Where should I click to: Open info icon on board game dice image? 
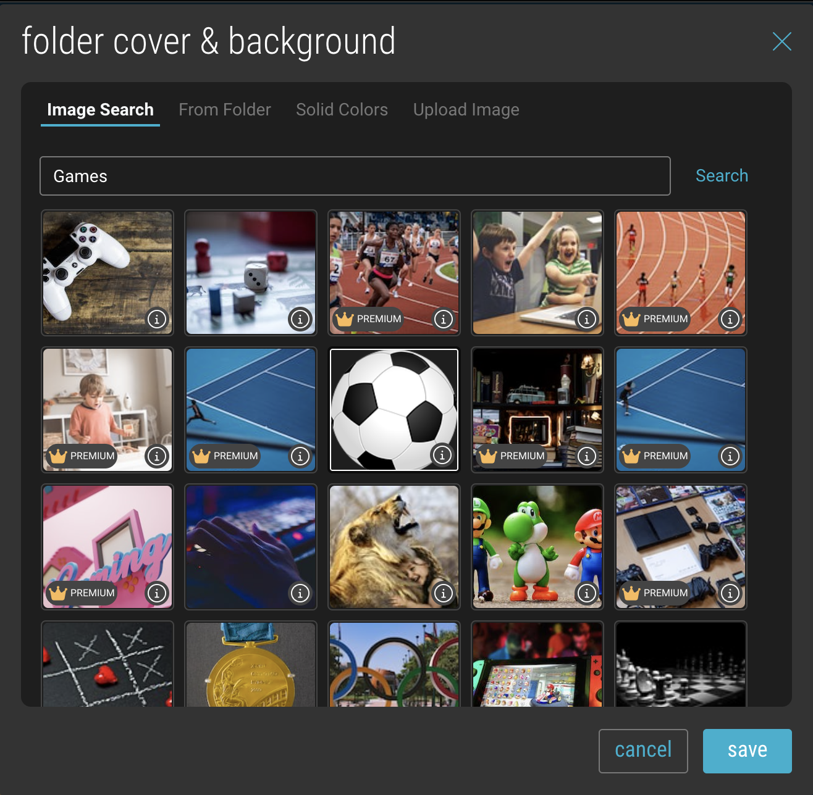point(300,319)
